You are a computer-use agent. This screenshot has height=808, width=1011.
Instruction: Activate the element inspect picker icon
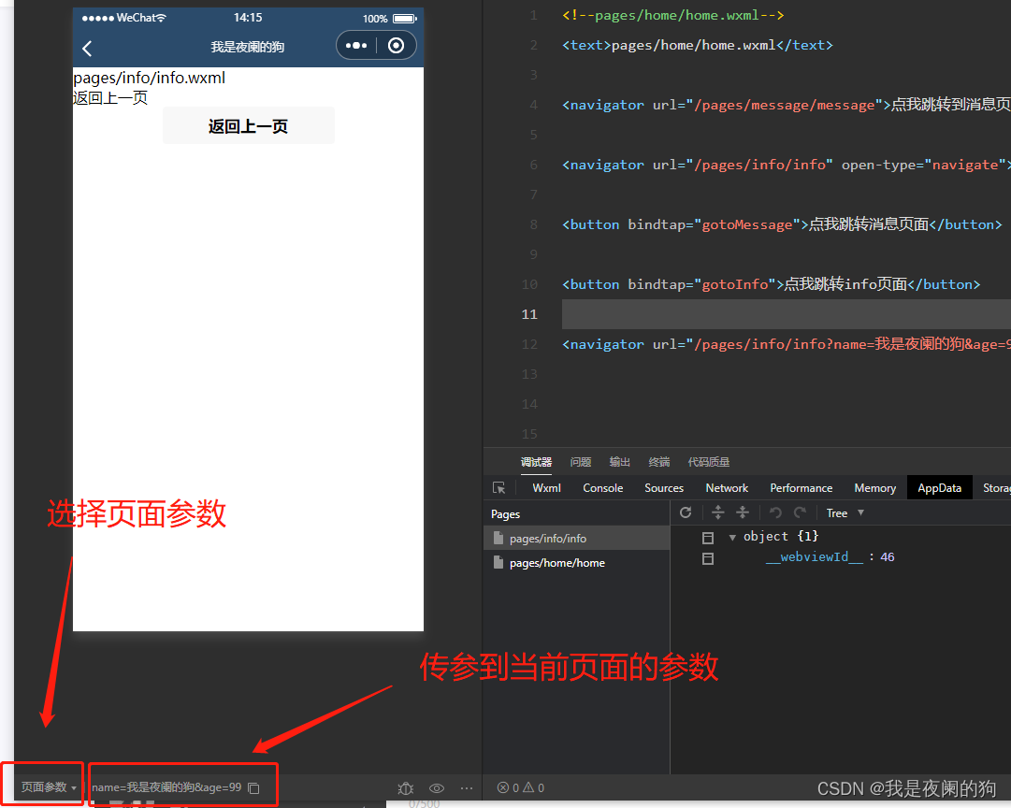[499, 488]
